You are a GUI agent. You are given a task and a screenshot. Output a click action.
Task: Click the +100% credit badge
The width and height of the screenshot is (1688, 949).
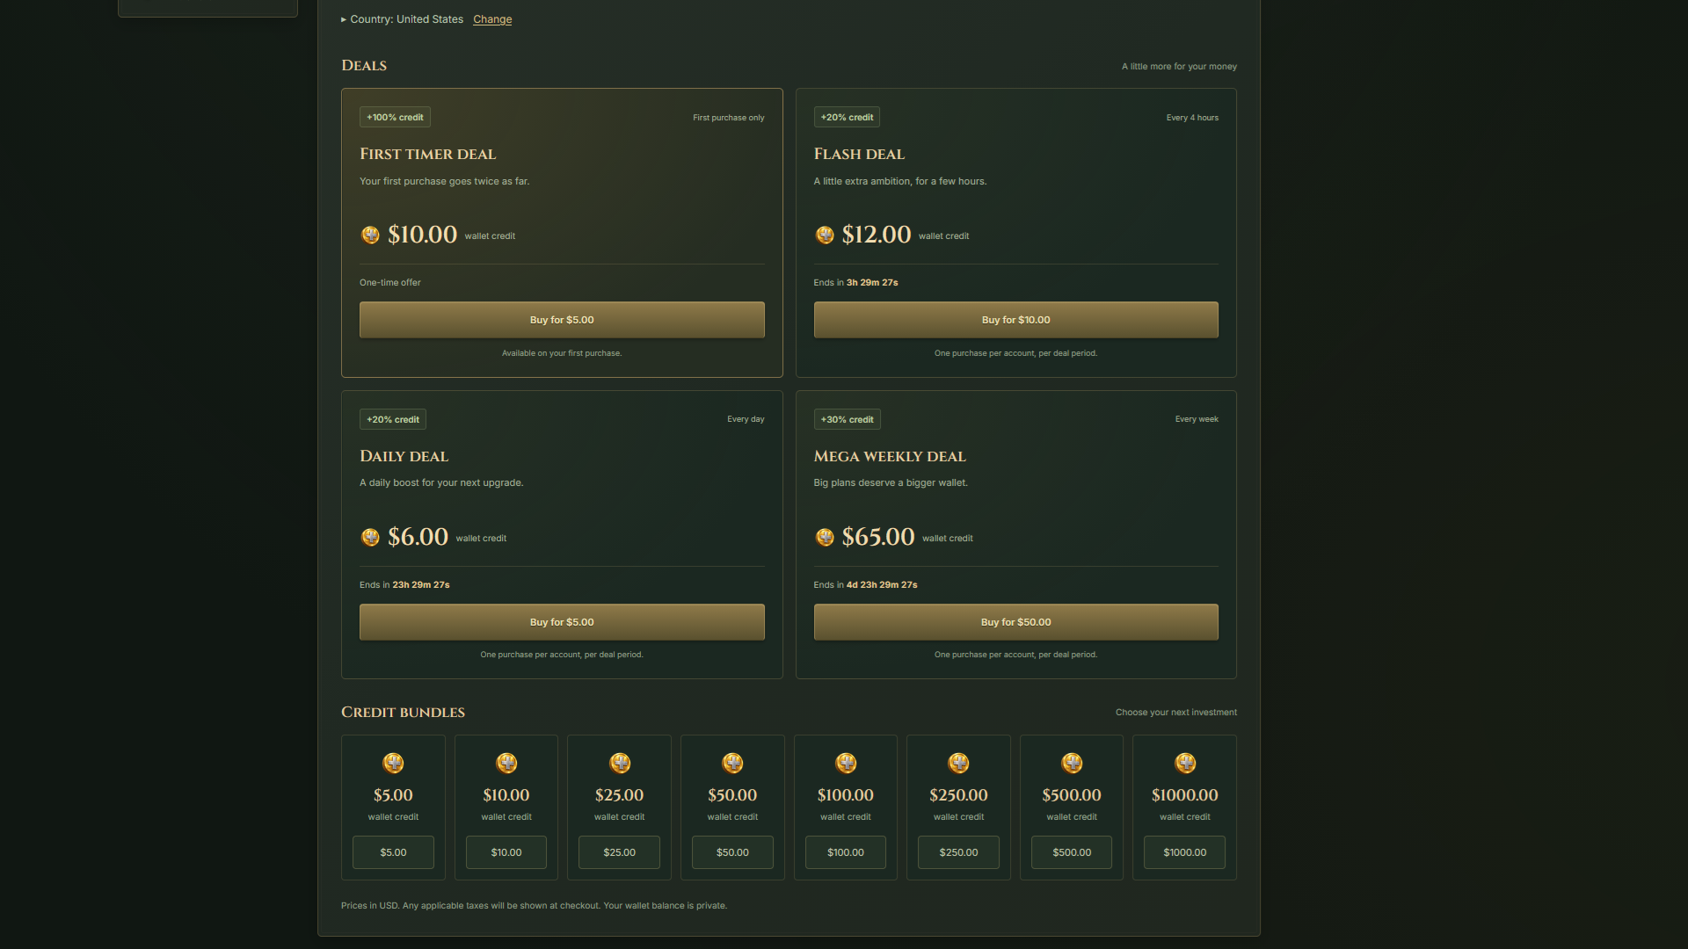[x=395, y=117]
